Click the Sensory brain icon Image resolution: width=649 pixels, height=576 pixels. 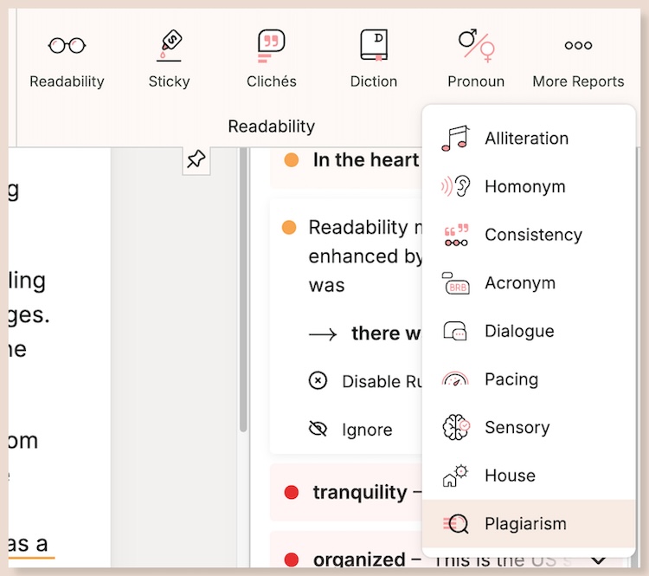456,427
